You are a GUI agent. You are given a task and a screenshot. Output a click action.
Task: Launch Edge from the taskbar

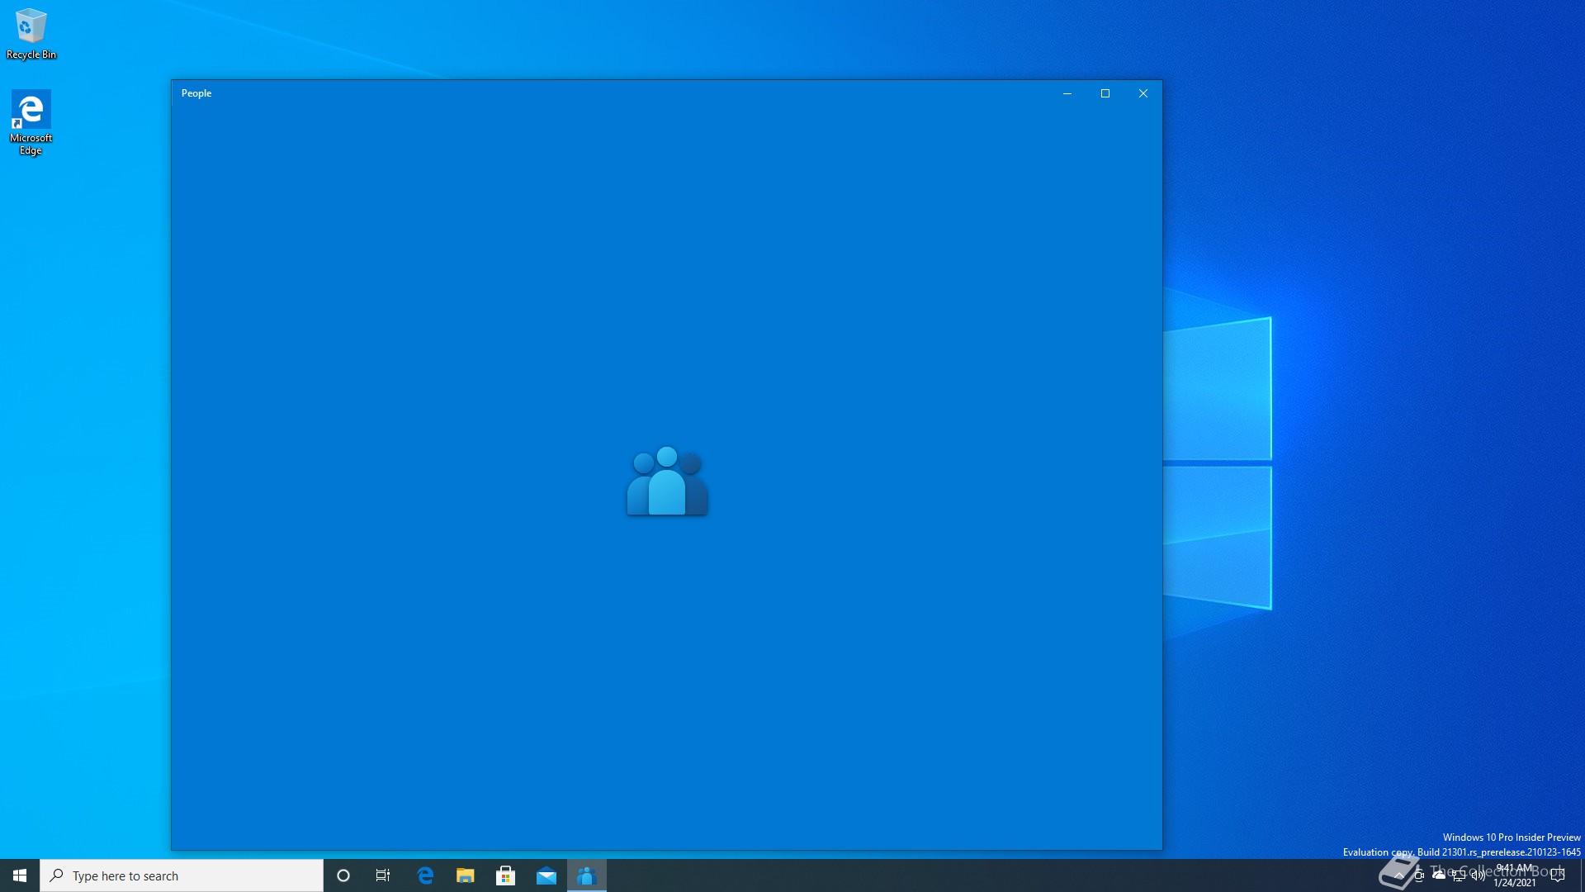[x=425, y=875]
